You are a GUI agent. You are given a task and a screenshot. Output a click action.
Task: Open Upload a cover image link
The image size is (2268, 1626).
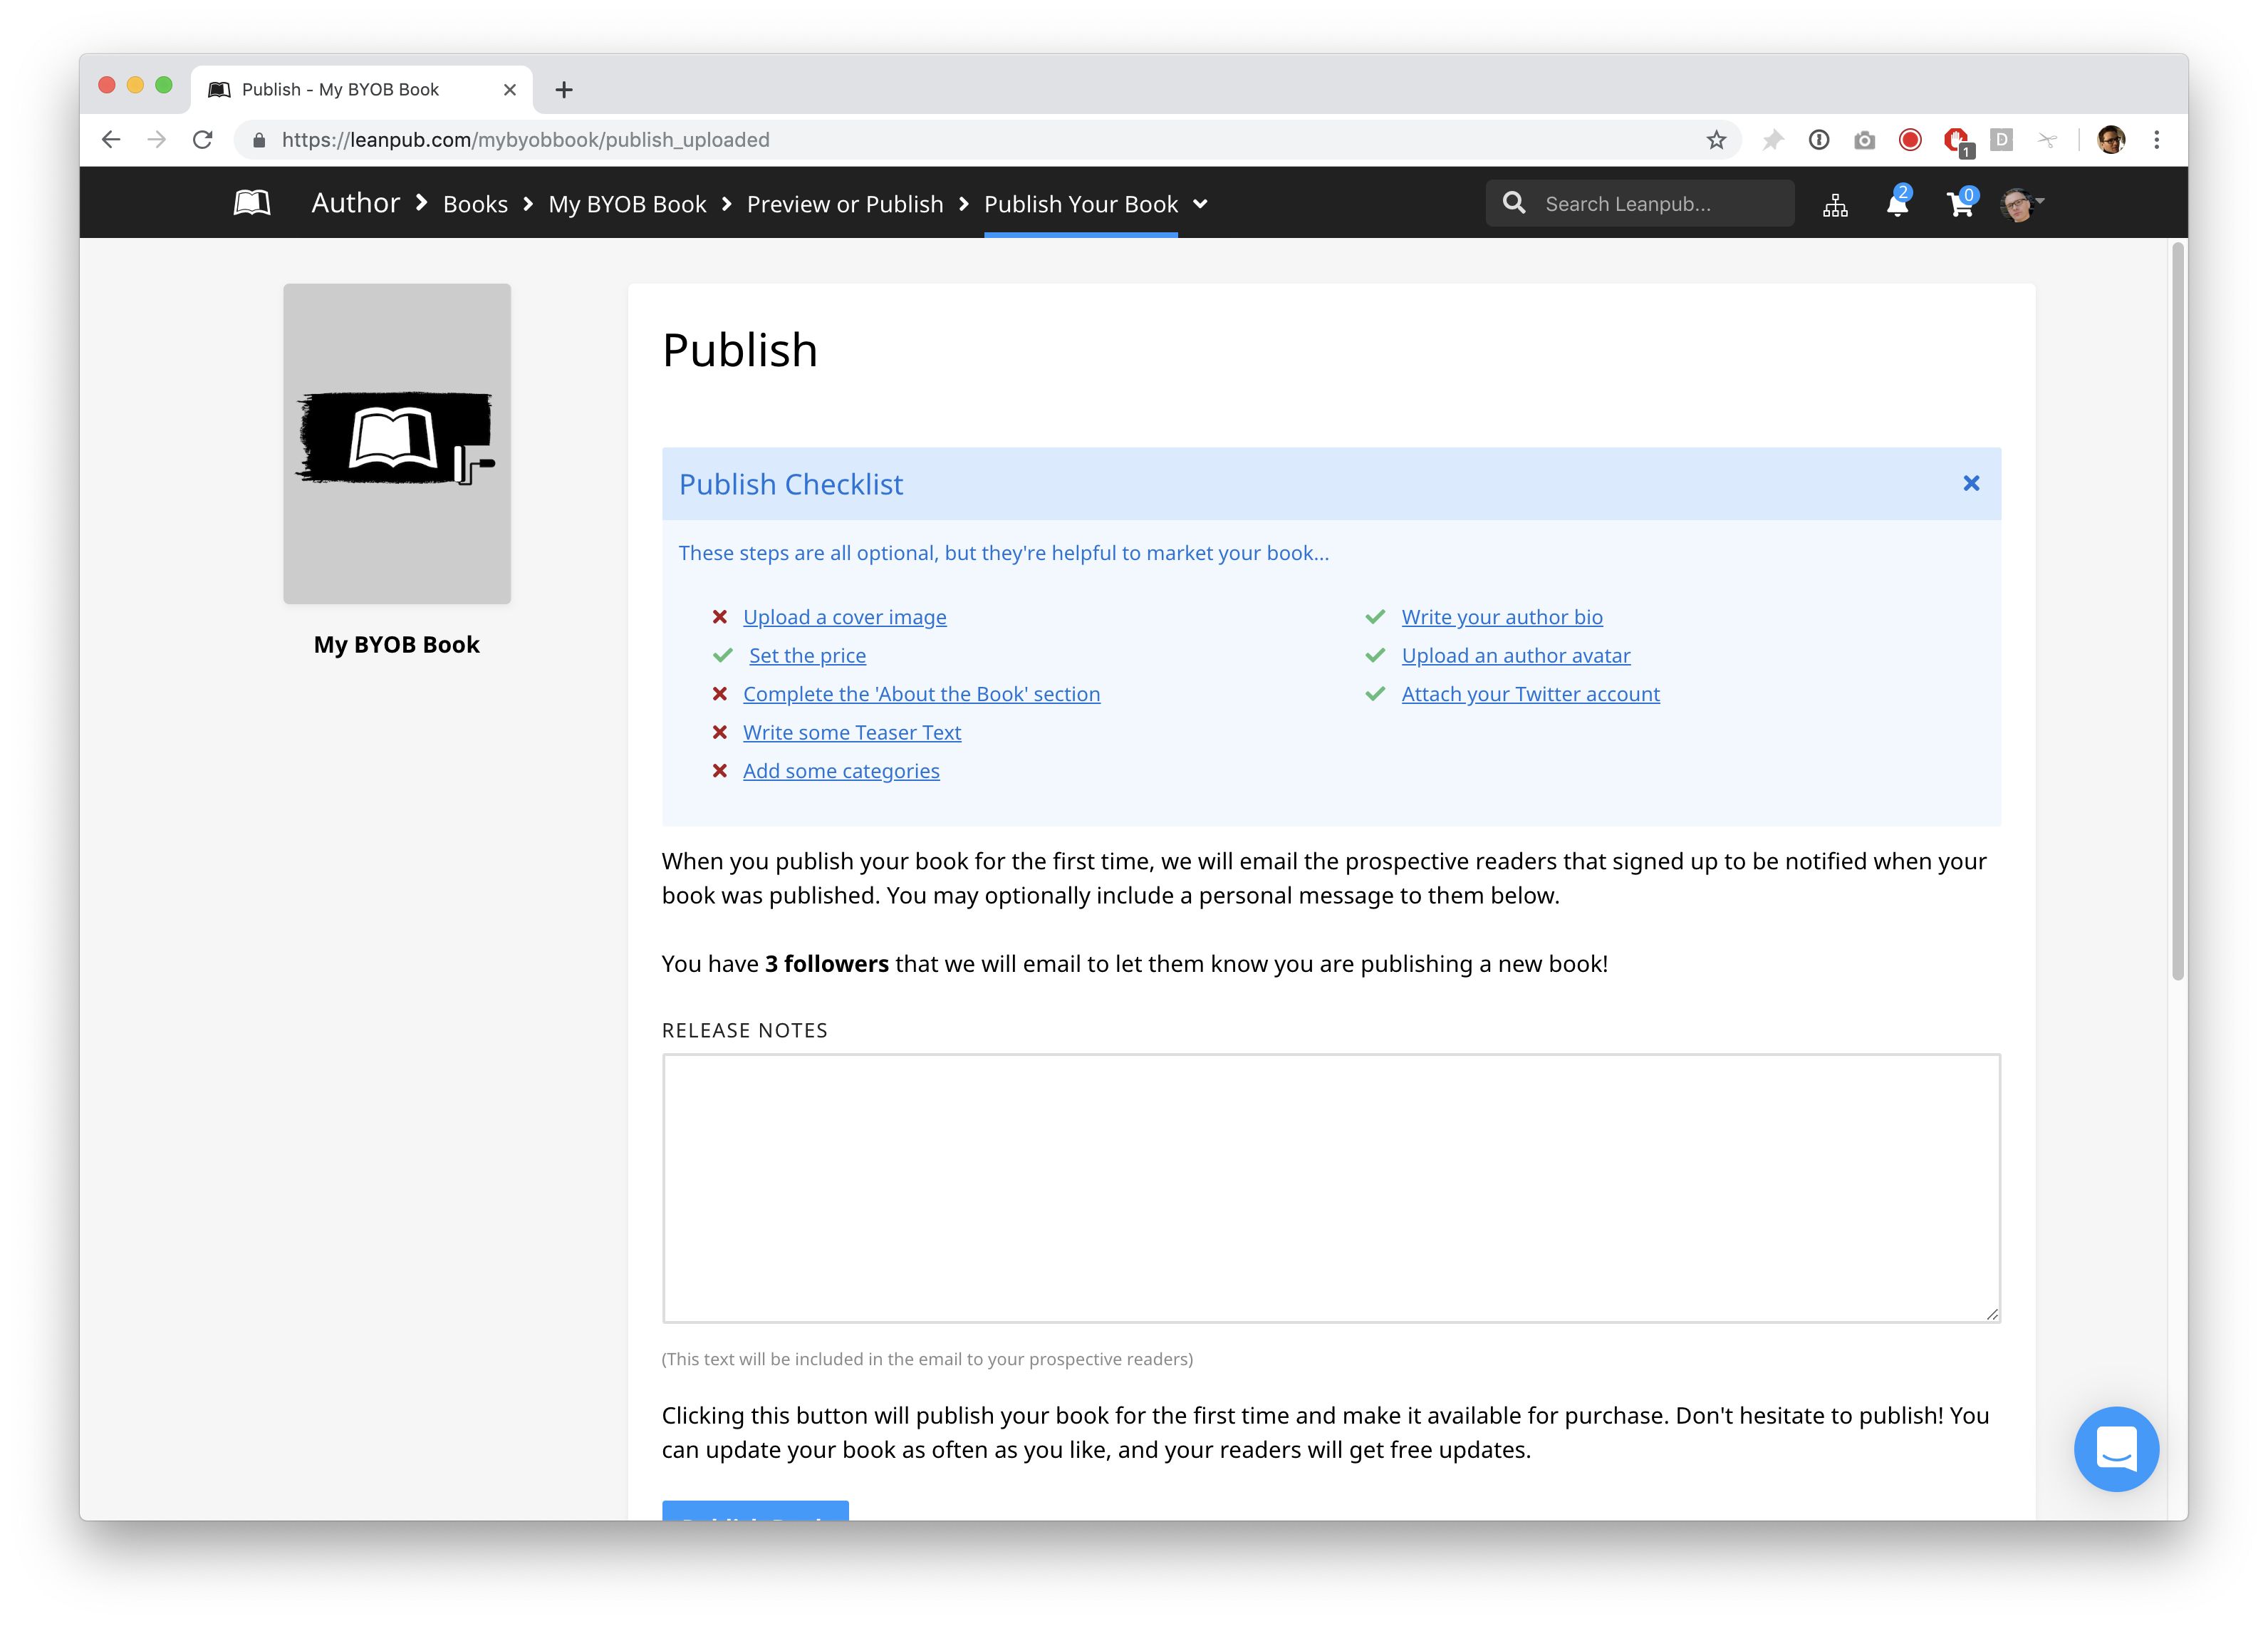[844, 617]
